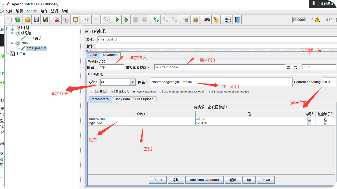Uncheck 包含等于? box in the loginPwd row

325,123
